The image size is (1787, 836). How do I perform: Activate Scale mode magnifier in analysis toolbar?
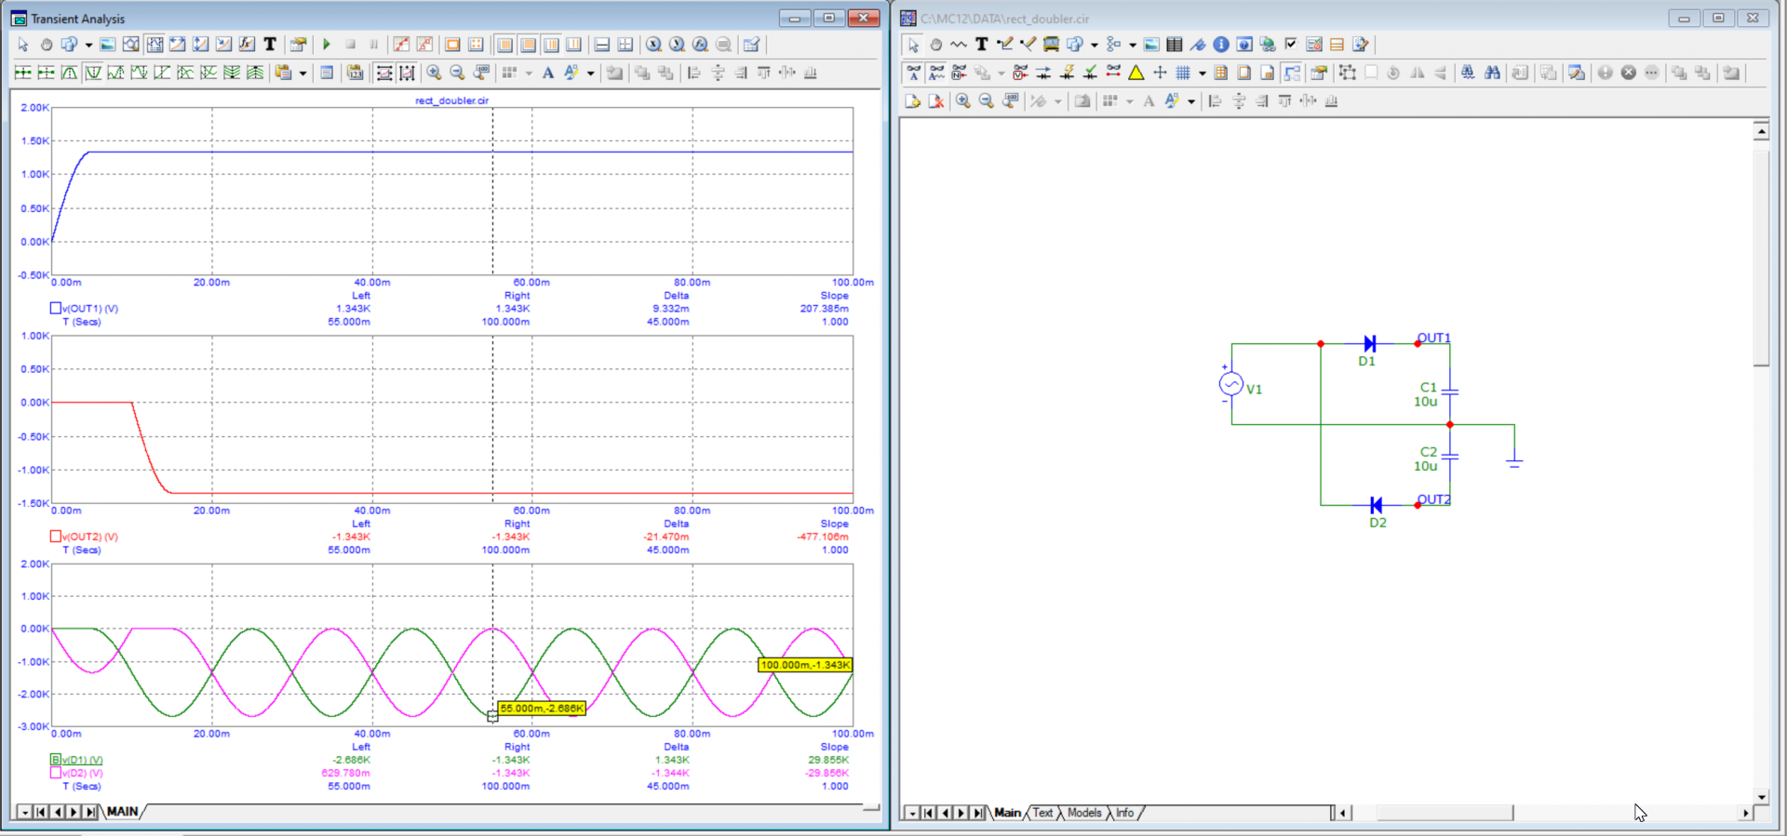(131, 44)
